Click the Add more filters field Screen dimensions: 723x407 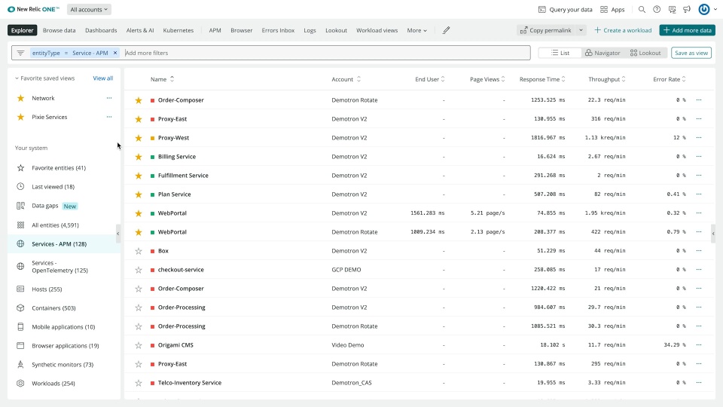(x=326, y=53)
